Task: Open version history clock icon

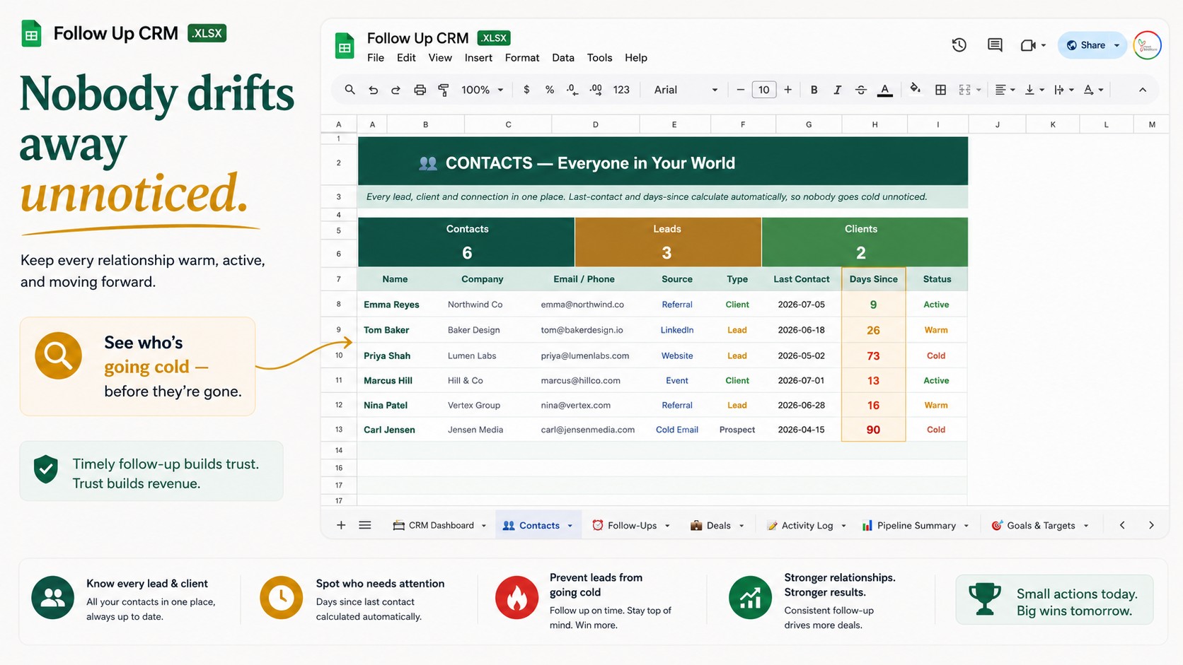Action: (x=959, y=45)
